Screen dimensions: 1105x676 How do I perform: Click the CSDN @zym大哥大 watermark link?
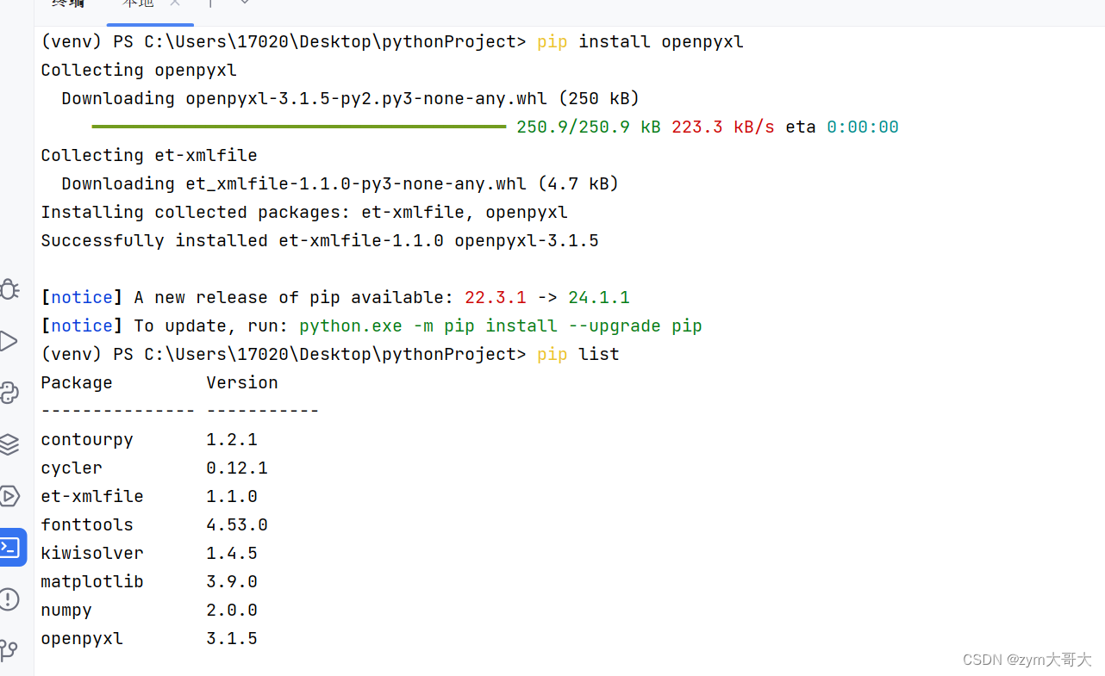(1027, 660)
